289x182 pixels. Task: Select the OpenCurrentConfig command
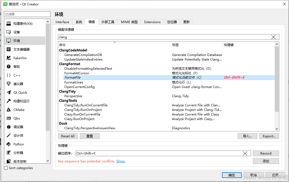click(79, 87)
